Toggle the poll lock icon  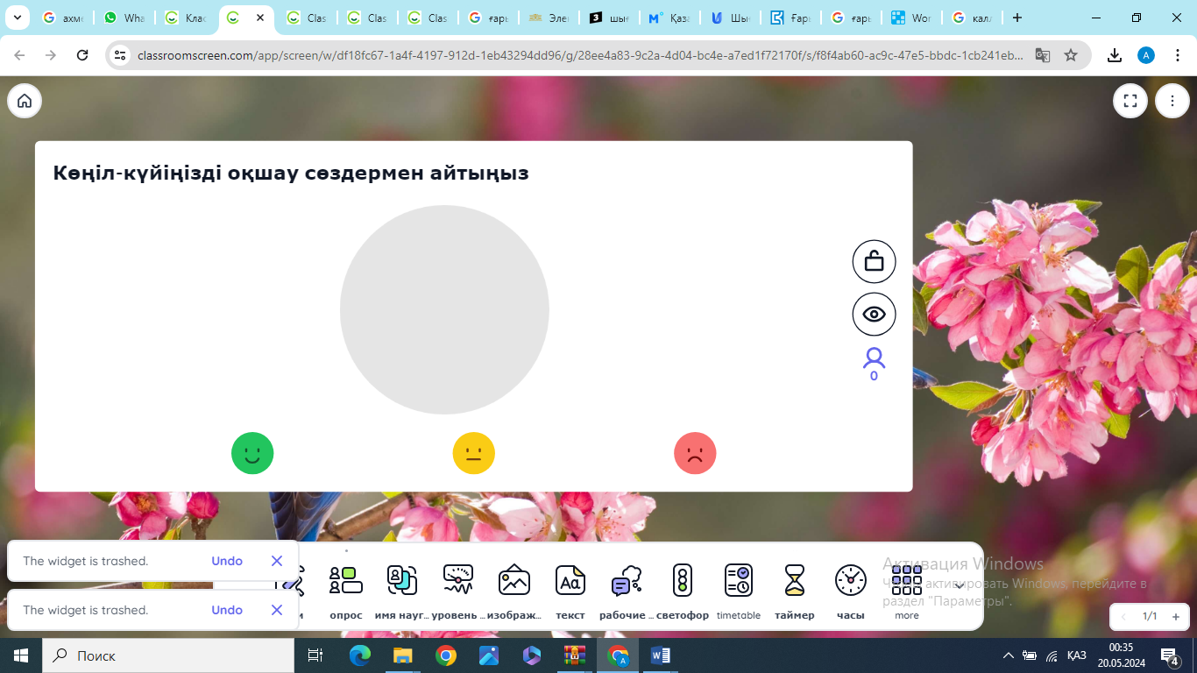click(874, 261)
